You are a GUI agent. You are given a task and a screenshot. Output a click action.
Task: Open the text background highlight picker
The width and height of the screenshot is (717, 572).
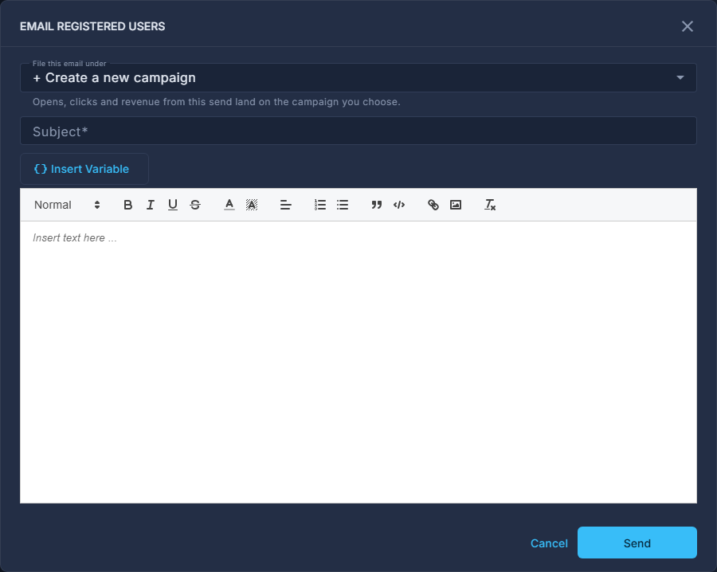click(252, 205)
